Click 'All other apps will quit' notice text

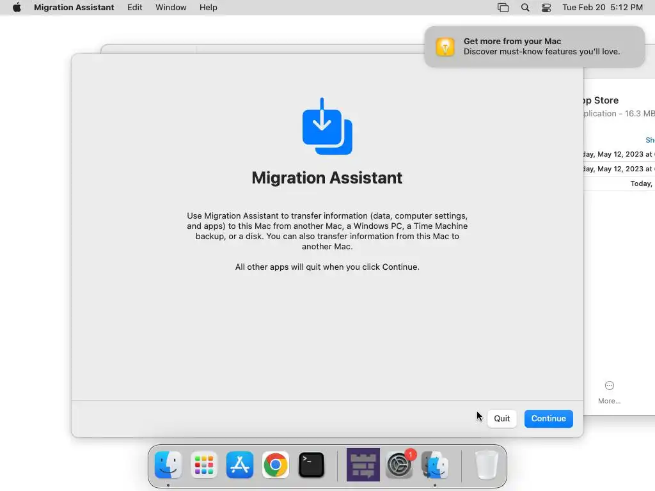(x=327, y=267)
